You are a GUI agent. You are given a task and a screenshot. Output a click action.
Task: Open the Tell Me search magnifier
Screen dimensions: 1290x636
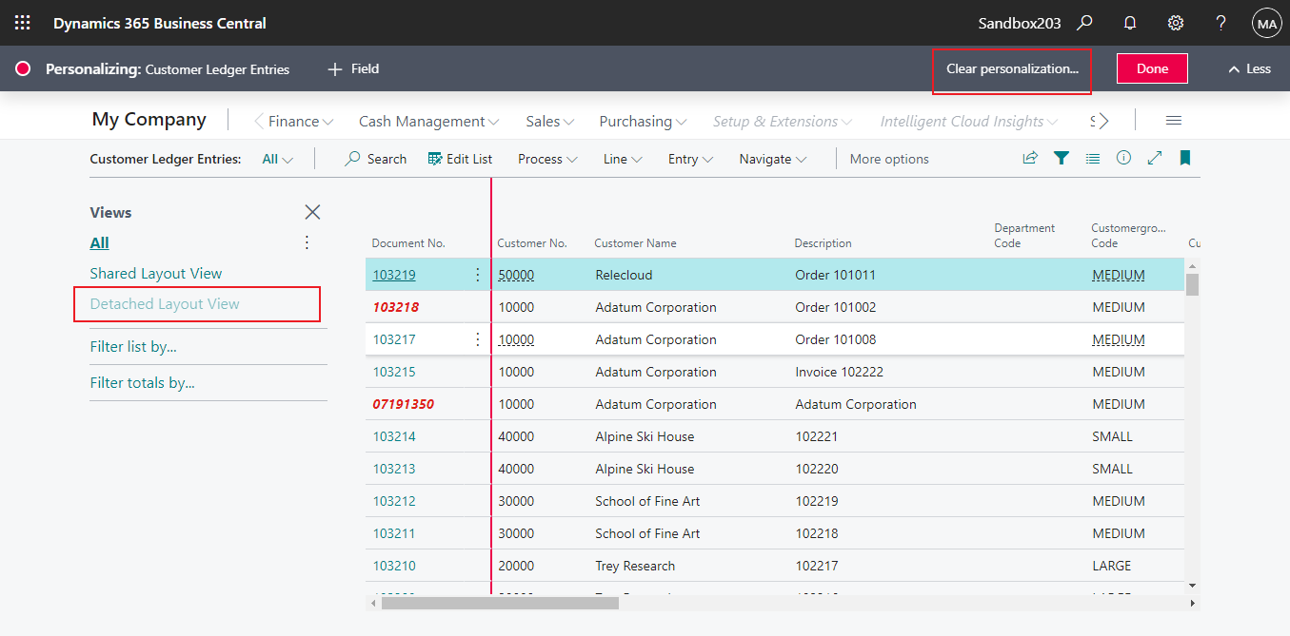1084,22
